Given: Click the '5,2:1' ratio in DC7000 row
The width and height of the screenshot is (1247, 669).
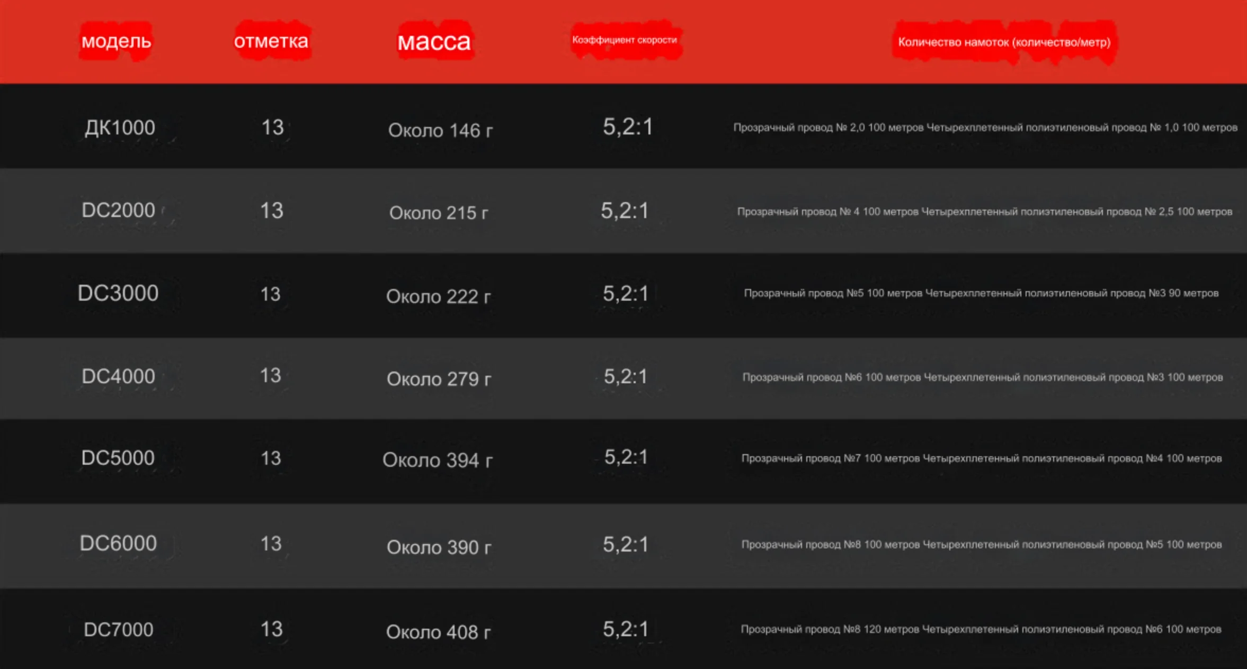Looking at the screenshot, I should click(626, 629).
